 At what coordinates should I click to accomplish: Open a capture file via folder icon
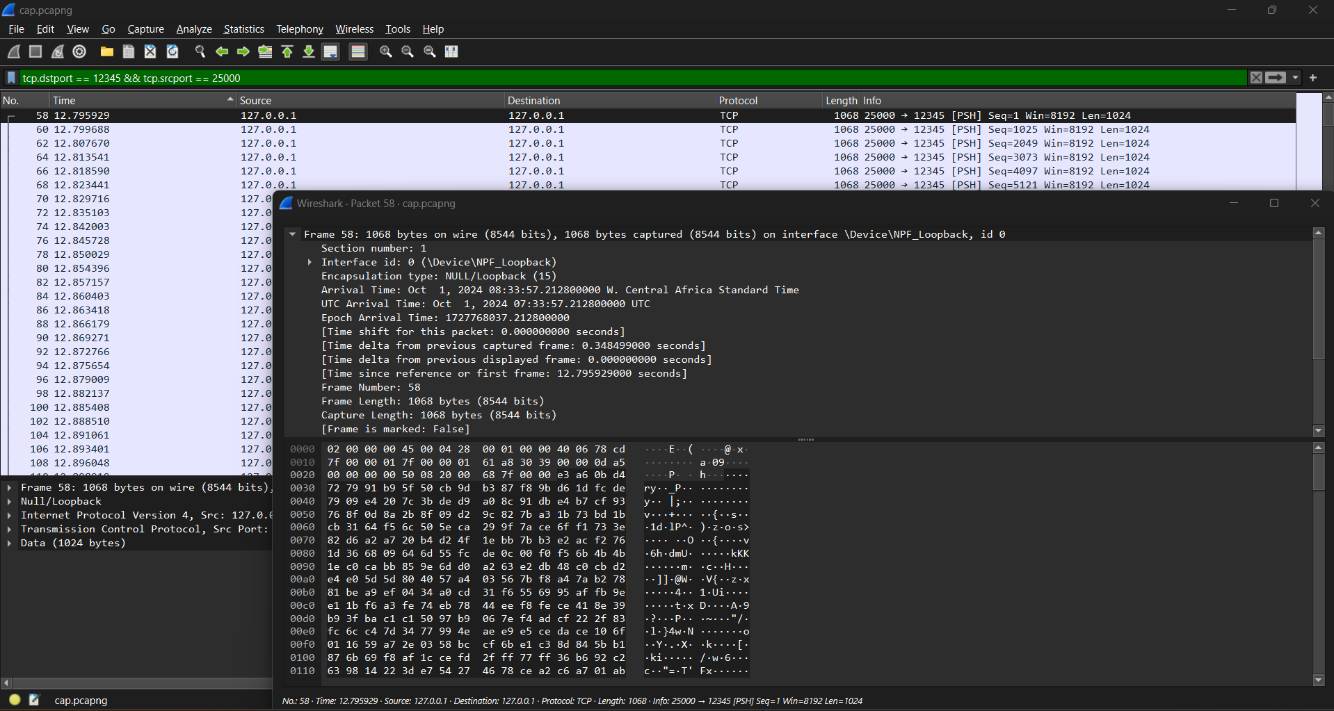coord(106,51)
